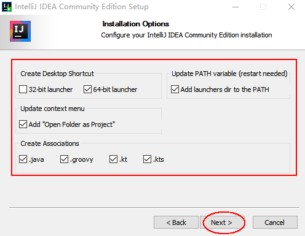Click the Create Associations group label
Screen dimensions: 305x236
[50, 143]
